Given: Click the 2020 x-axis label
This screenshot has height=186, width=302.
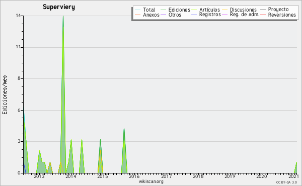Looking at the screenshot, I should point(262,176).
